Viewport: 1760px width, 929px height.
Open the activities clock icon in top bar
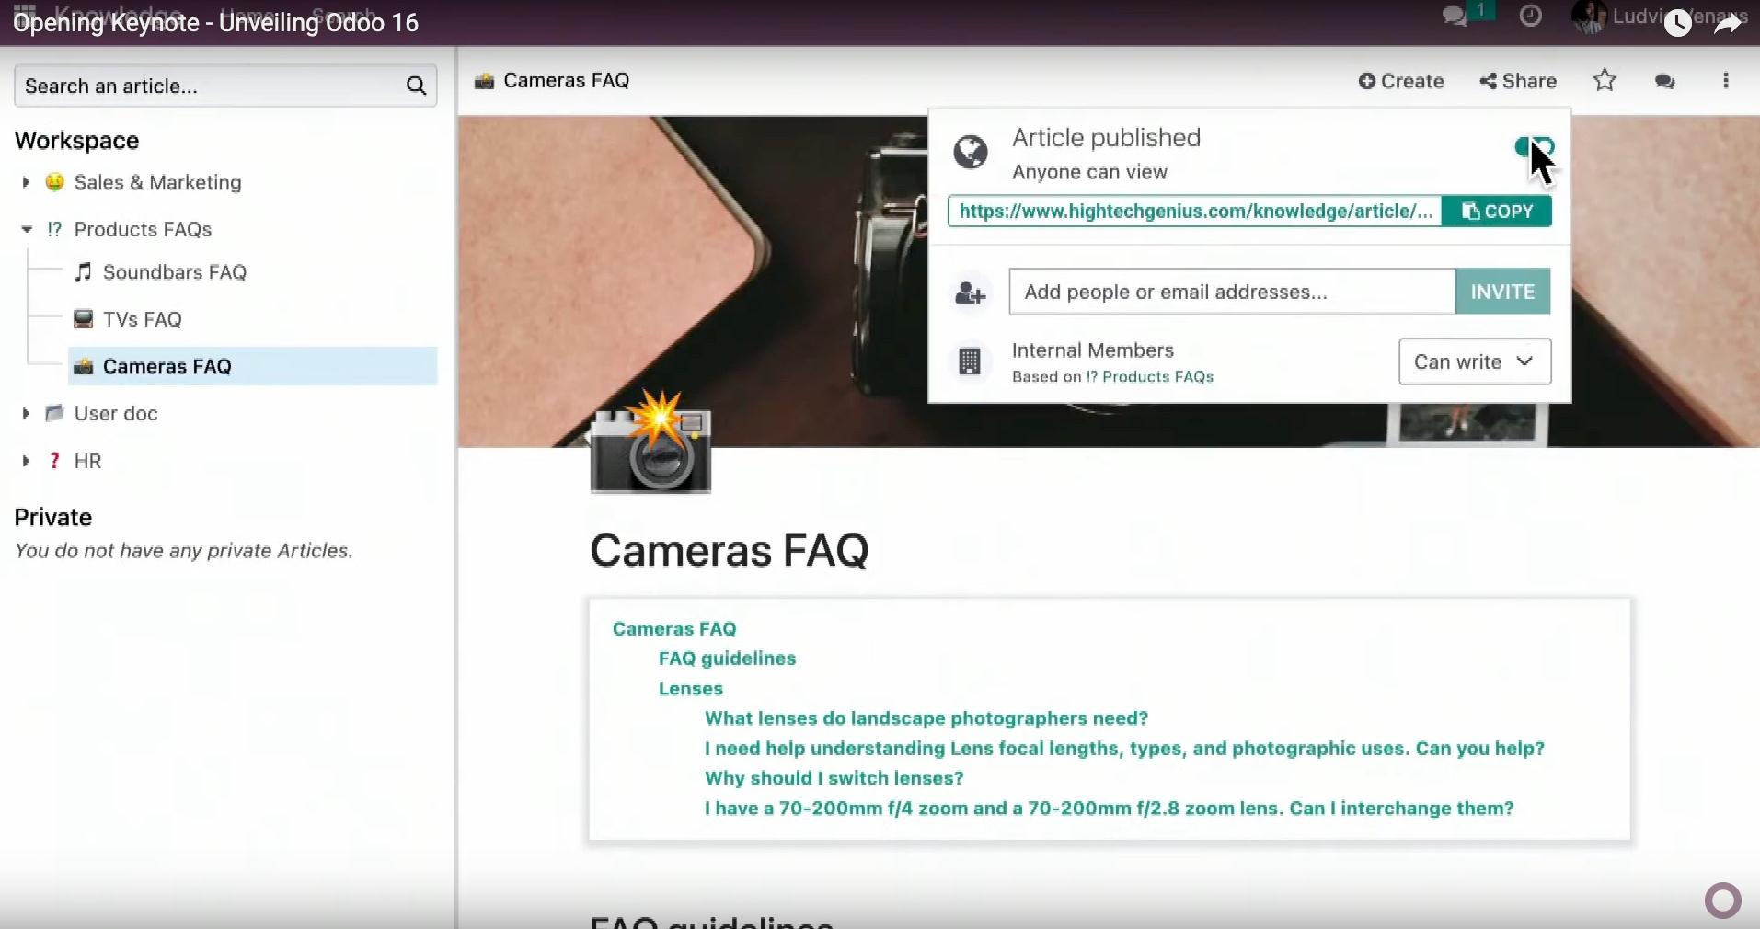(x=1531, y=17)
